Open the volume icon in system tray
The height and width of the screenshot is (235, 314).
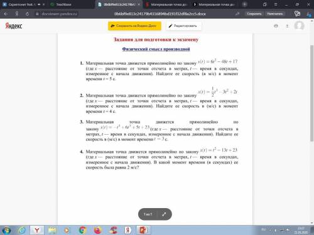(x=288, y=230)
